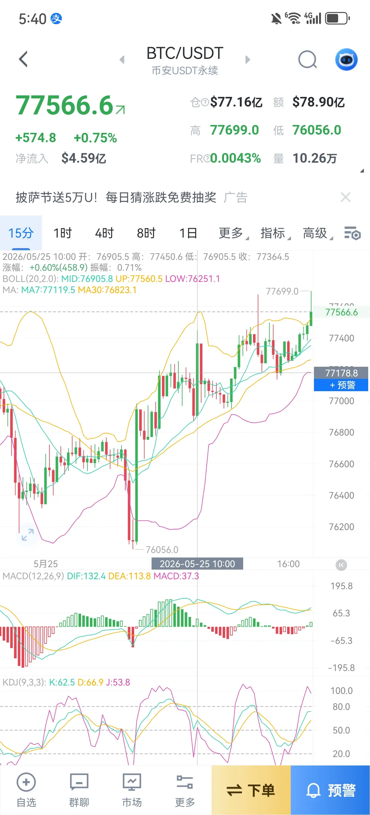
Task: Tap the BTC/USDT pair title
Action: [185, 53]
